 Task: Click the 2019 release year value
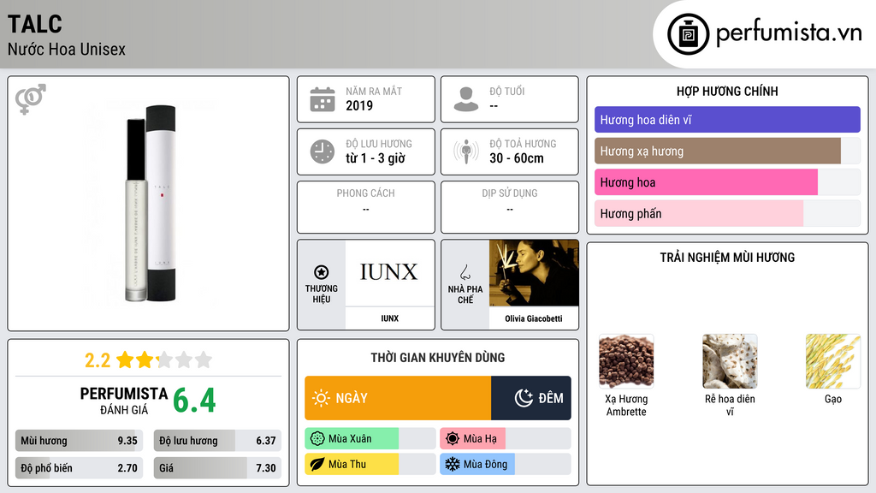(x=359, y=105)
